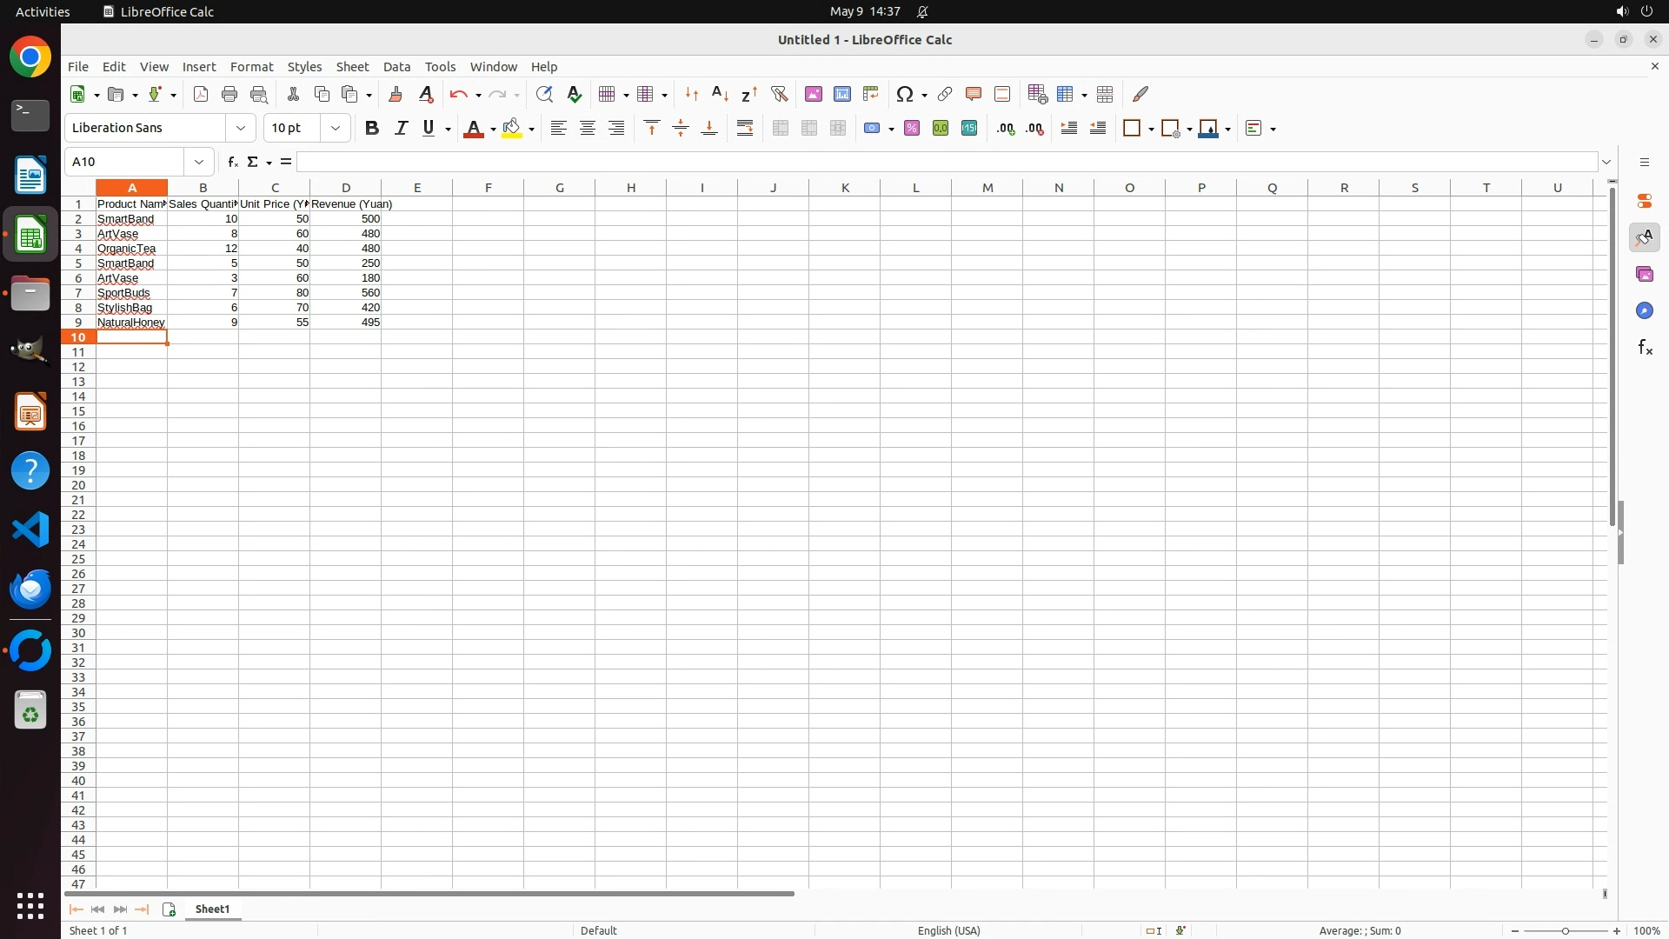1669x939 pixels.
Task: Apply the yellow background color swatch
Action: tap(512, 129)
